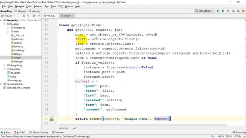246x138 pixels.
Task: Select tests.py in project tree
Action: [17, 54]
